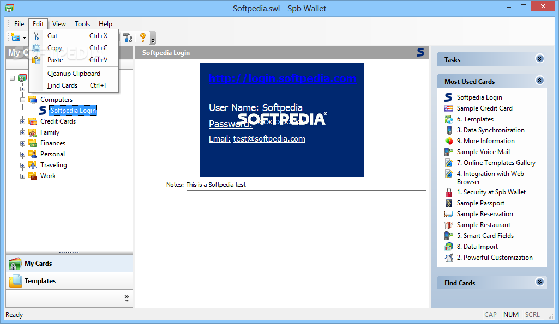Viewport: 559px width, 324px height.
Task: Expand the Traveling tree node
Action: click(x=22, y=165)
